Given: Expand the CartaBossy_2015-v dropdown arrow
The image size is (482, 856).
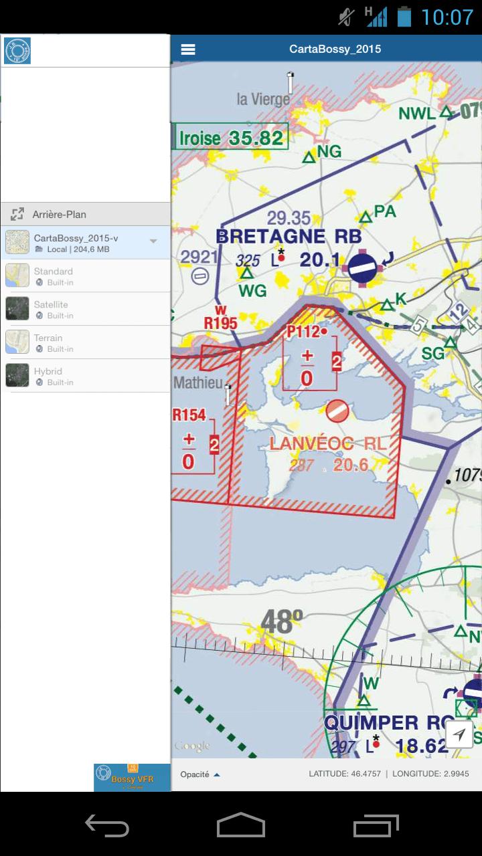Looking at the screenshot, I should 153,241.
